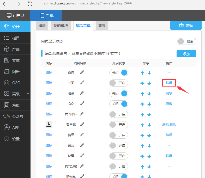Toggle the 内页显示状态 隐藏 switch
Viewport: 205px width, 178px height.
tap(186, 41)
